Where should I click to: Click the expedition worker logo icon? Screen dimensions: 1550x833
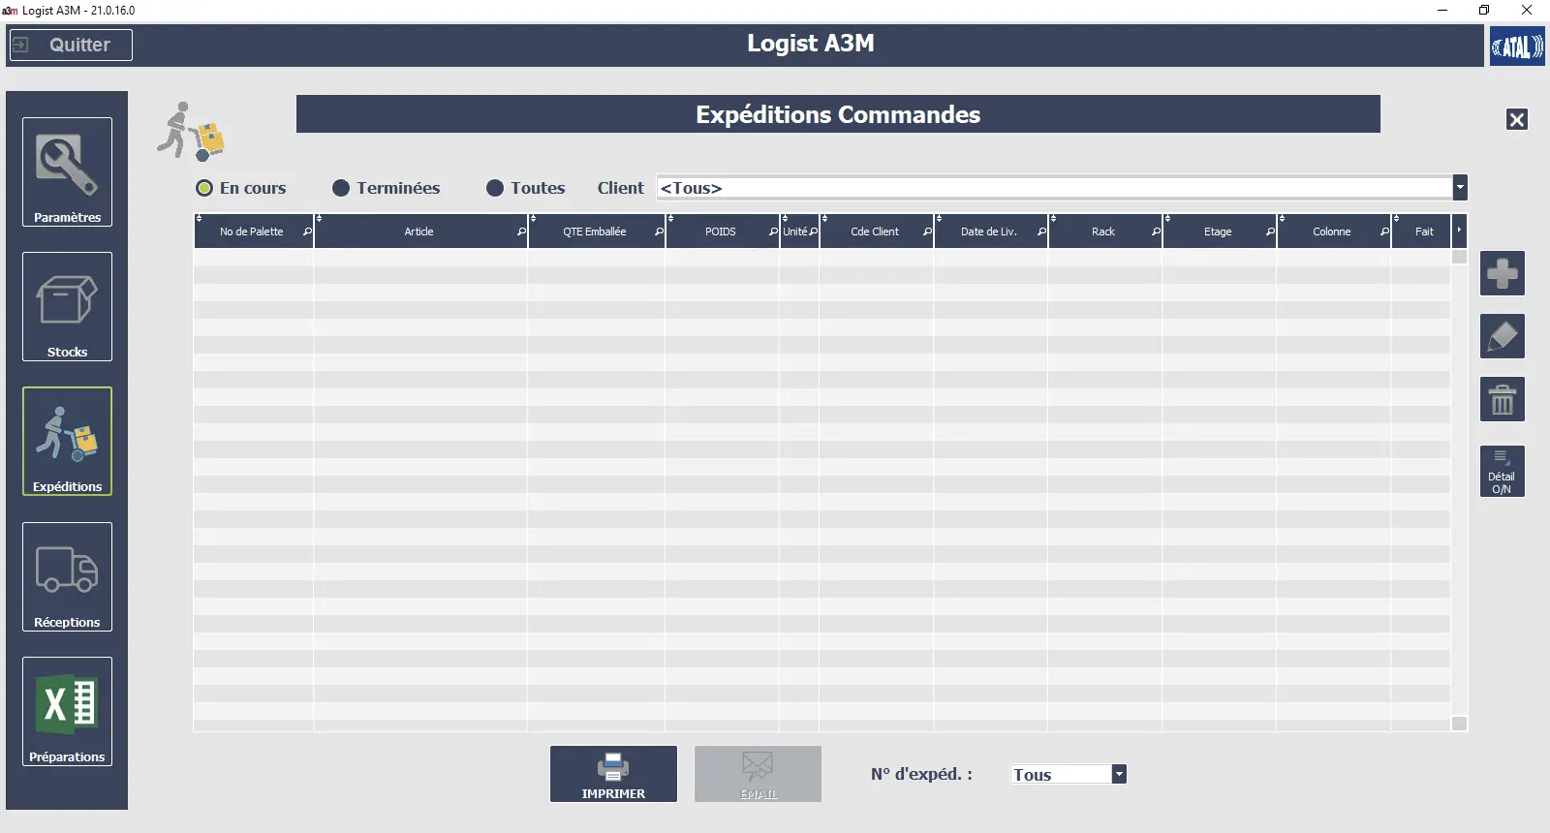191,131
